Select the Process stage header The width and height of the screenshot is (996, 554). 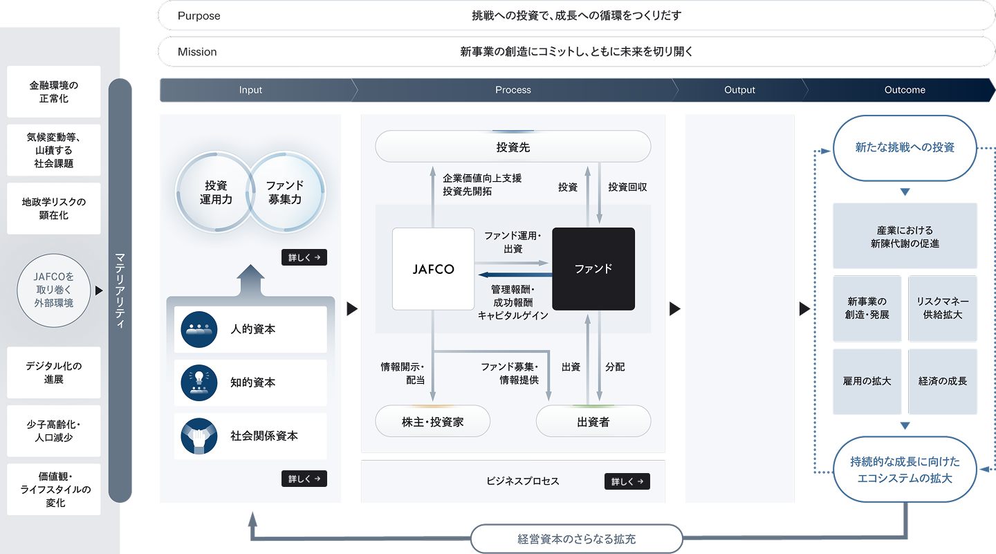[513, 90]
